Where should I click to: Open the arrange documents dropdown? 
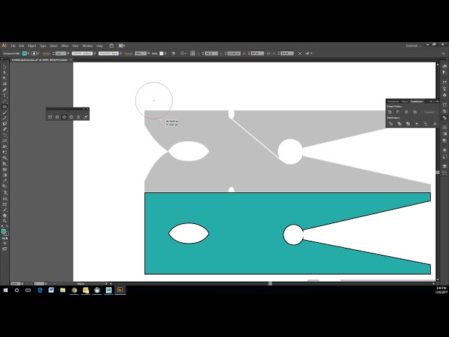[x=121, y=46]
